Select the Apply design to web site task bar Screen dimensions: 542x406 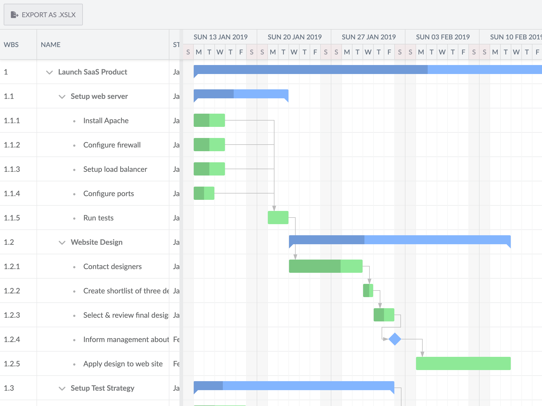pos(463,363)
